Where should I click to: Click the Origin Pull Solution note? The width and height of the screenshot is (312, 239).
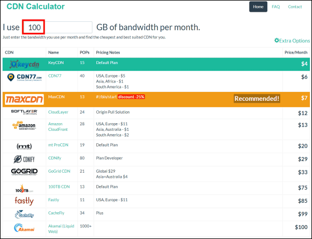click(113, 112)
